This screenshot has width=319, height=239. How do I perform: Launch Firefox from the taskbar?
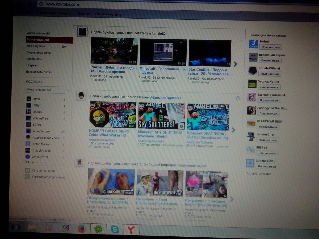[x=82, y=228]
